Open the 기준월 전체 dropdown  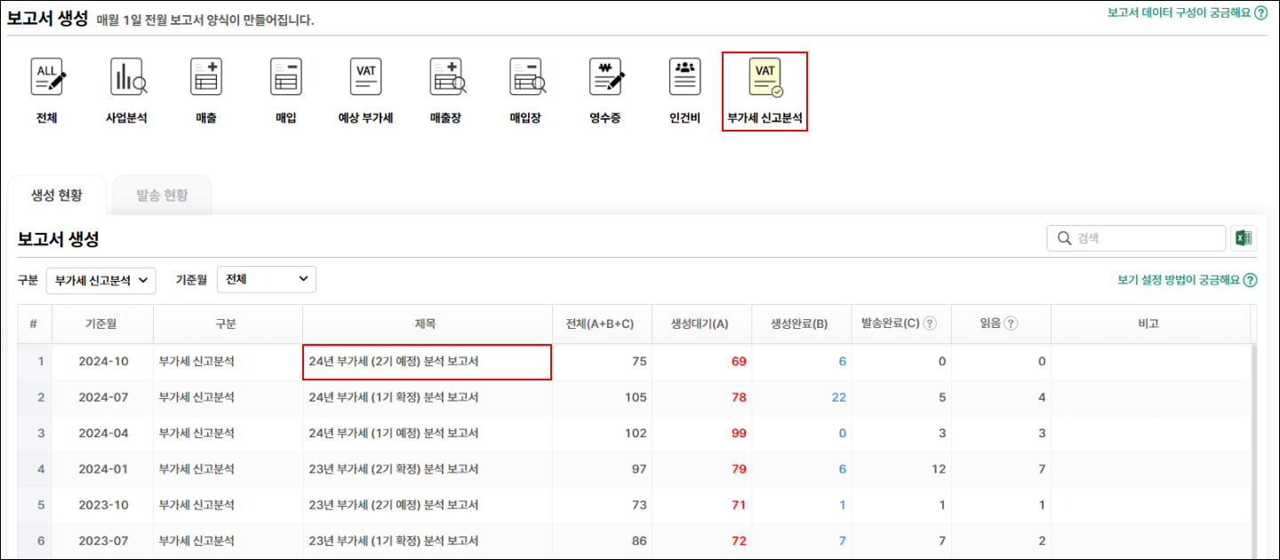267,279
